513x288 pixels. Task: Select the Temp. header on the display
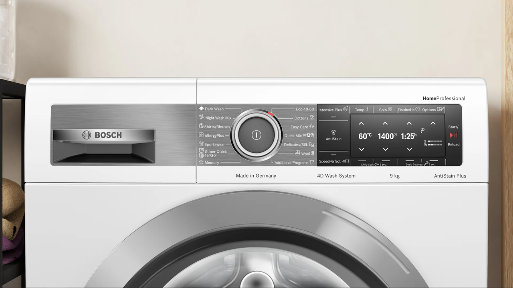coord(361,110)
